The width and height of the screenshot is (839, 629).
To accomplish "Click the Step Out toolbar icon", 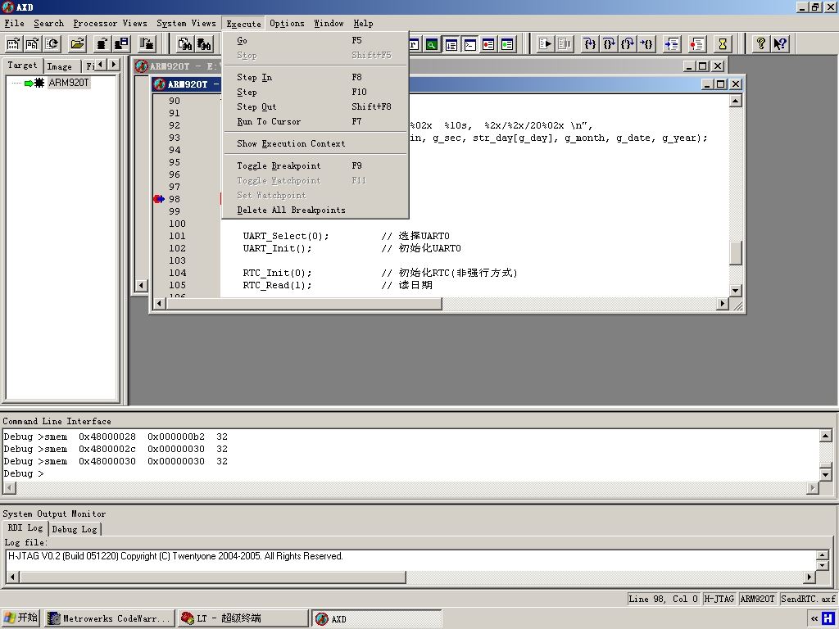I will (628, 44).
